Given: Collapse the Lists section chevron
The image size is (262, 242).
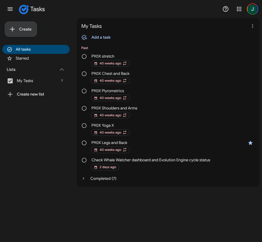Looking at the screenshot, I should tap(62, 69).
